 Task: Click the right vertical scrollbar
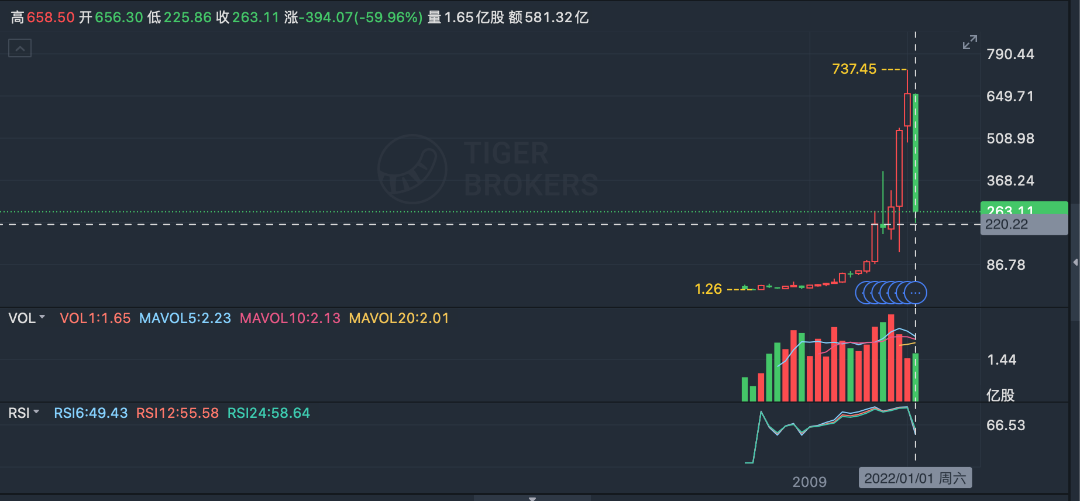pos(1075,176)
